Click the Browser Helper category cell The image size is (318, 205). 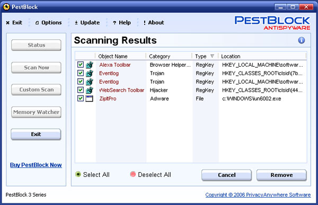170,65
